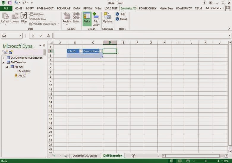Open Ribbon Display Options
Image resolution: width=232 pixels, height=163 pixels.
pos(211,3)
